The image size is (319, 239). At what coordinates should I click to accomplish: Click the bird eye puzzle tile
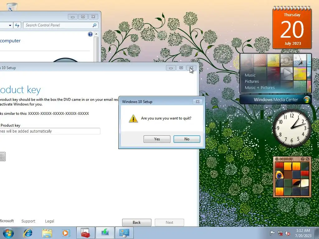pos(279,175)
